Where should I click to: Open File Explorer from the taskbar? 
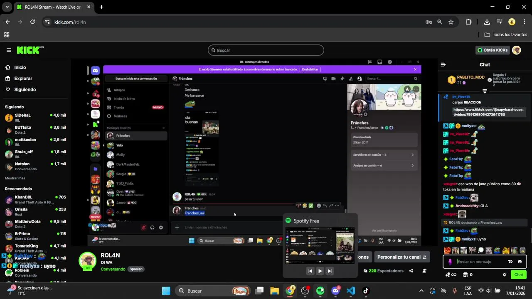274,291
